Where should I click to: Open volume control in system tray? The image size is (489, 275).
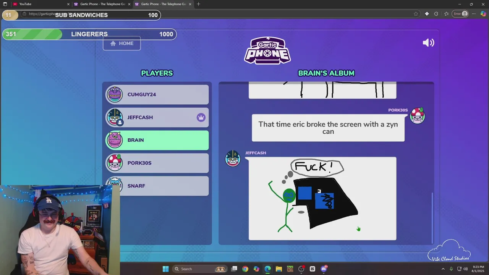(465, 269)
